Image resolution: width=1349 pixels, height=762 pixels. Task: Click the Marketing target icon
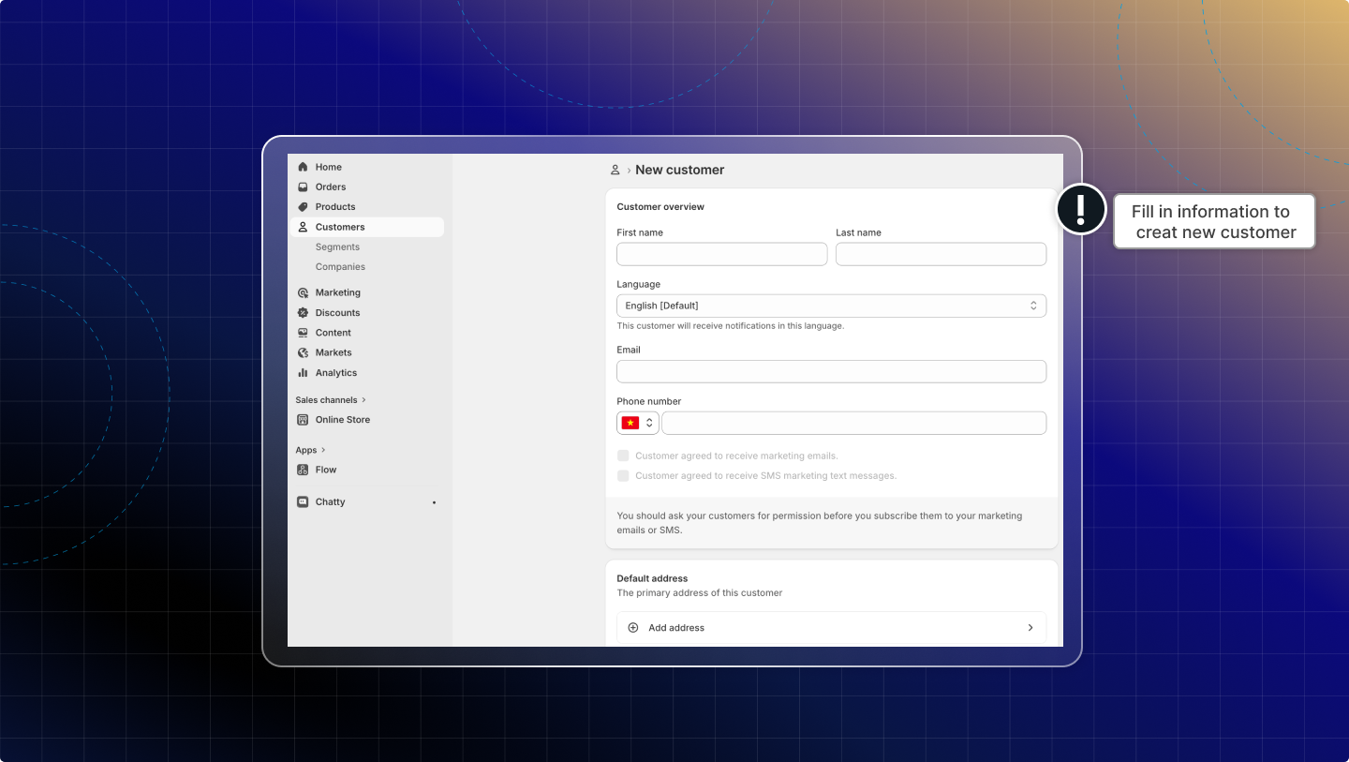(303, 292)
